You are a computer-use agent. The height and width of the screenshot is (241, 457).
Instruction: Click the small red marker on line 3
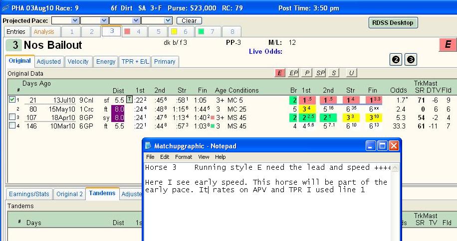[213, 118]
